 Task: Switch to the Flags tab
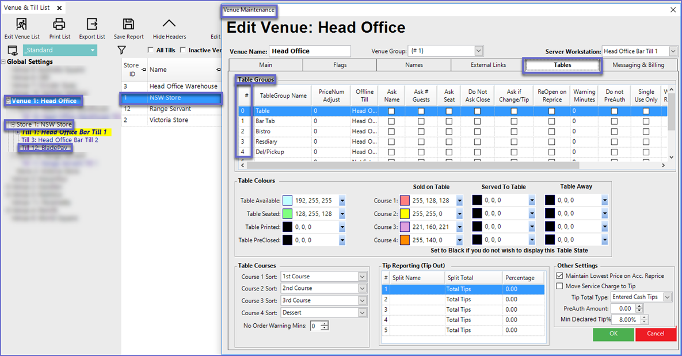pyautogui.click(x=340, y=65)
